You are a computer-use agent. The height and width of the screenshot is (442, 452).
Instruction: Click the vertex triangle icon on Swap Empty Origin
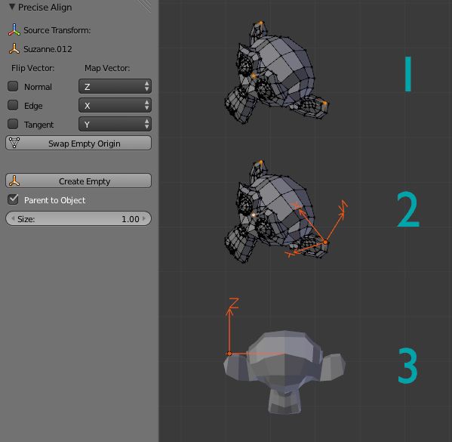pos(14,143)
